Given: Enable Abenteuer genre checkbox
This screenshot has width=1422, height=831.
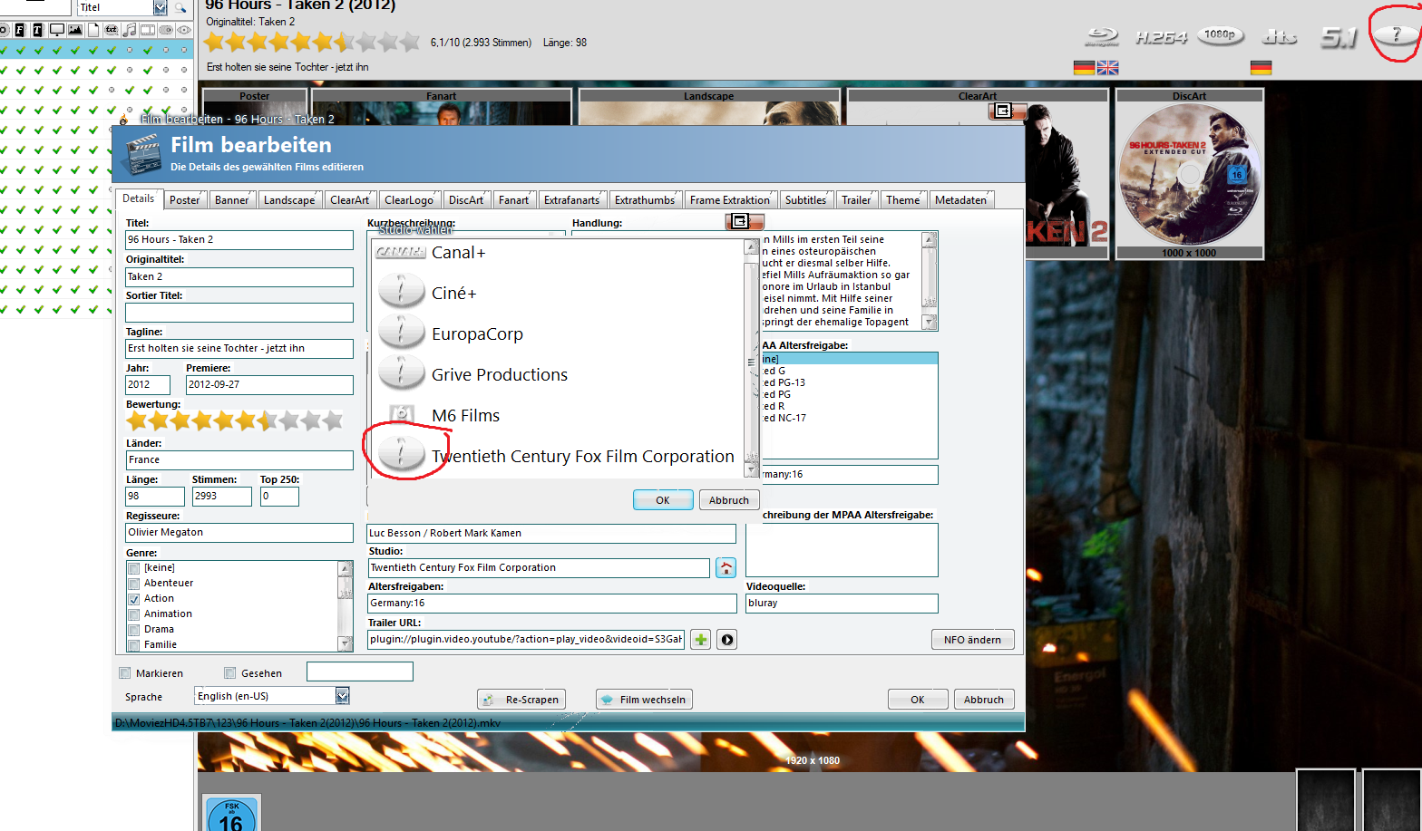Looking at the screenshot, I should tap(134, 585).
